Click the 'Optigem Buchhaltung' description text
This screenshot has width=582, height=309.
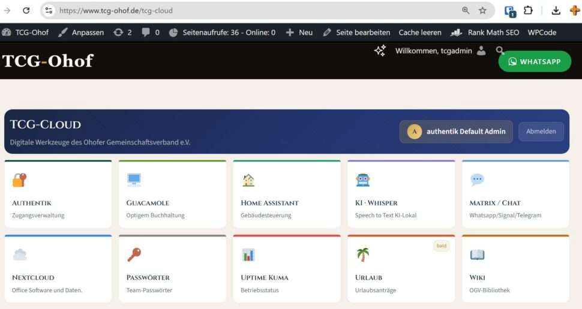click(155, 215)
